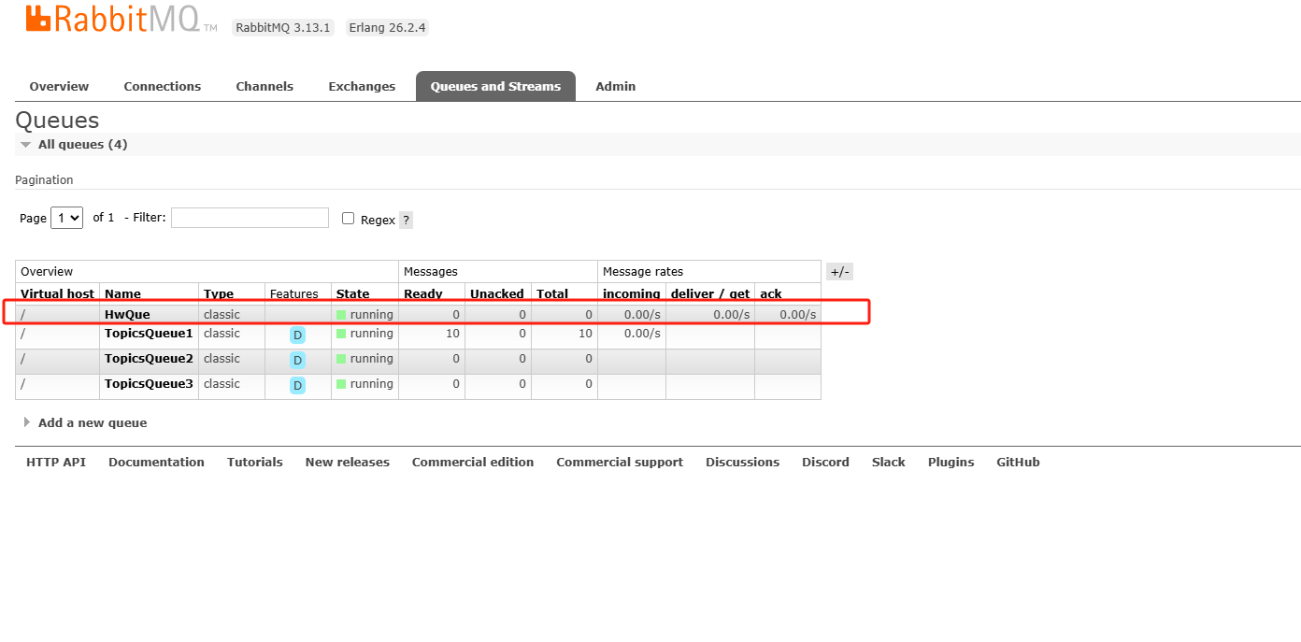Click inside the Filter input field
Image resolution: width=1301 pixels, height=642 pixels.
tap(249, 217)
